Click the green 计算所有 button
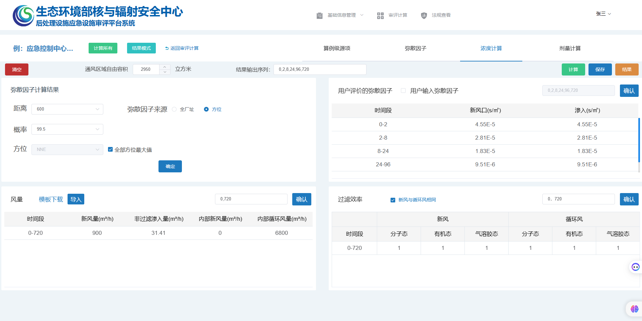 103,48
